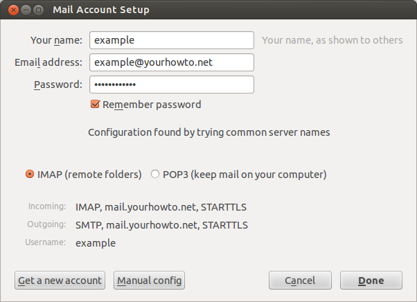
Task: Click inside the Password field
Action: pyautogui.click(x=172, y=85)
